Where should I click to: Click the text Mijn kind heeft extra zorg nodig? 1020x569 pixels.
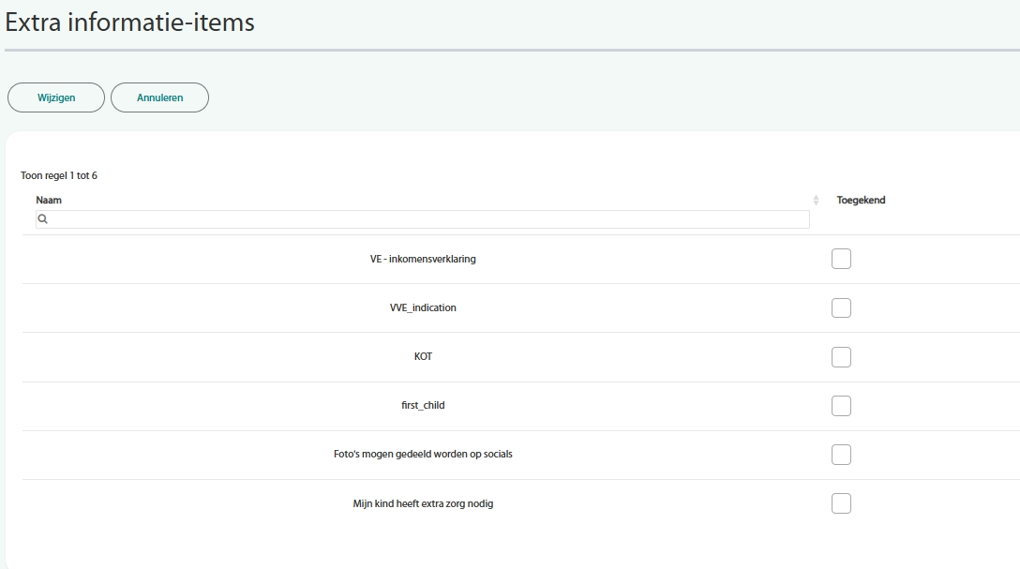(423, 503)
